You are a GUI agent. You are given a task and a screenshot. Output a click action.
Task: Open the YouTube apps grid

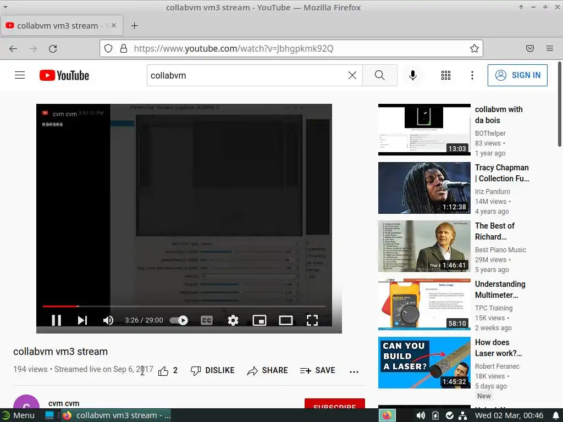click(x=445, y=75)
